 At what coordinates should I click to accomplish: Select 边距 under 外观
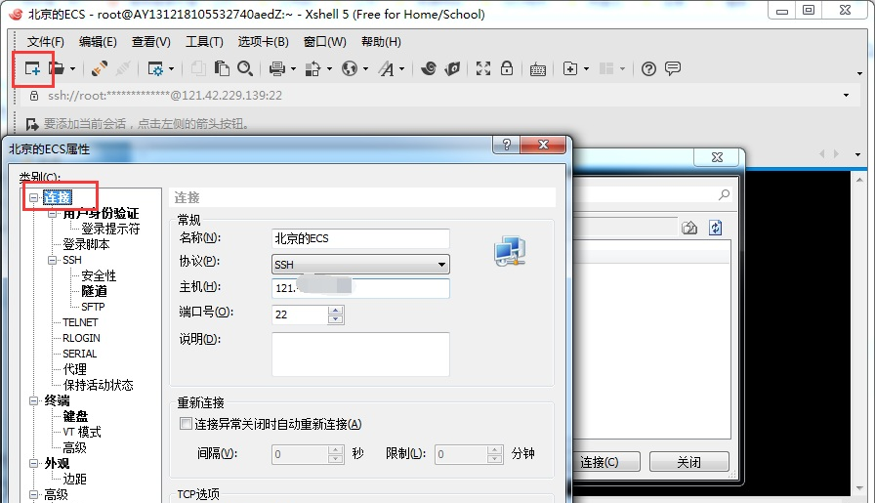click(75, 479)
